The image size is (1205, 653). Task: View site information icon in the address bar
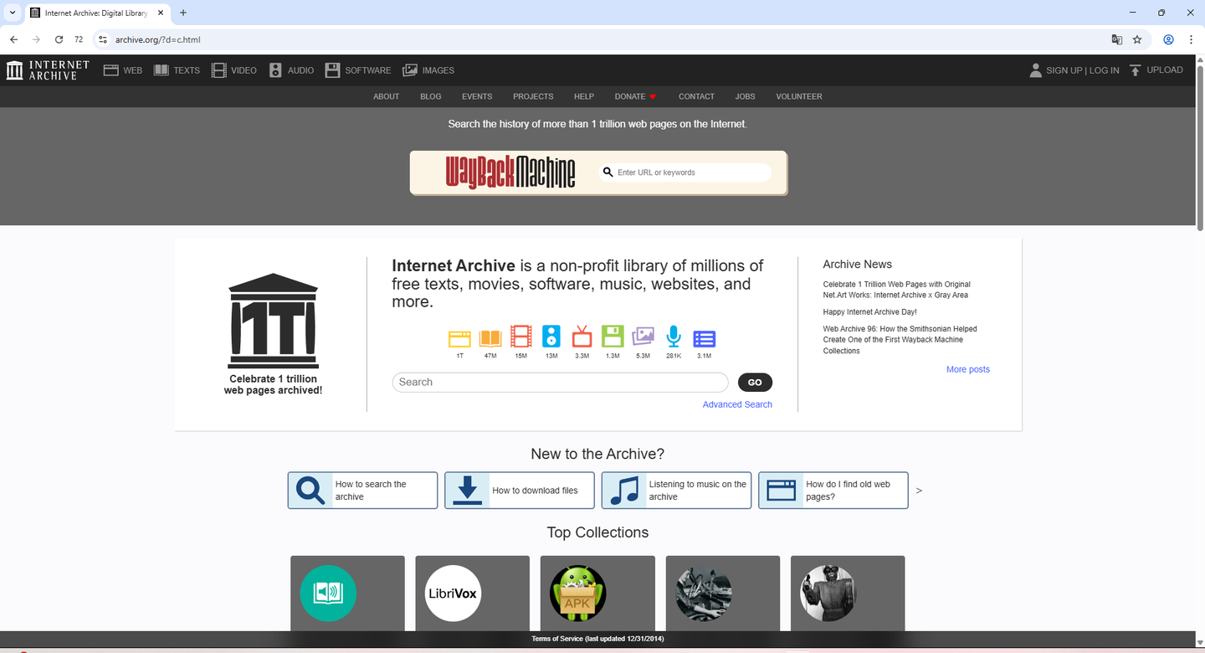point(102,39)
